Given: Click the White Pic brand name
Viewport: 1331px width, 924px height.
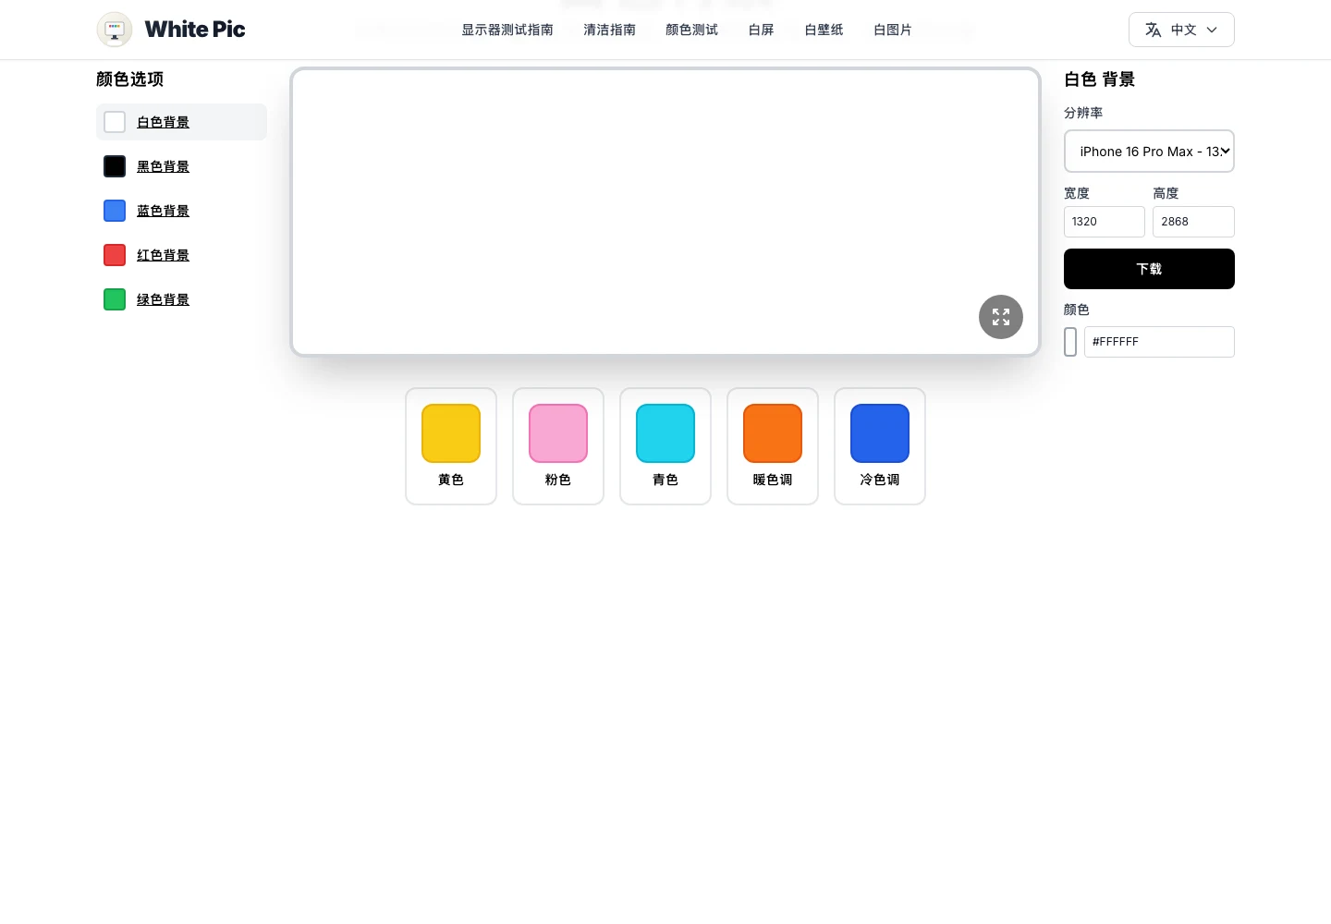Looking at the screenshot, I should pos(195,30).
